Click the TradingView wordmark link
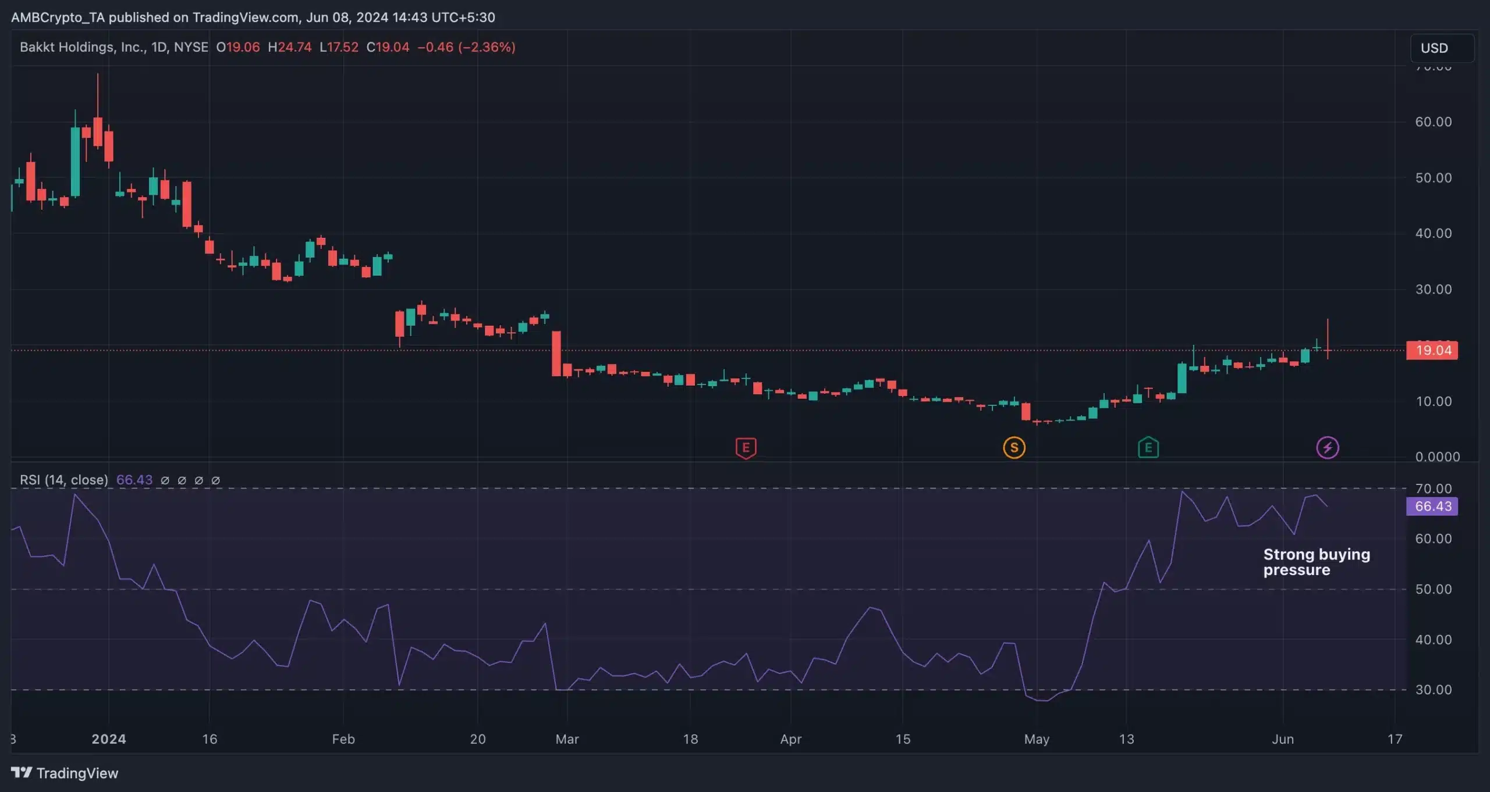This screenshot has height=792, width=1490. (77, 773)
